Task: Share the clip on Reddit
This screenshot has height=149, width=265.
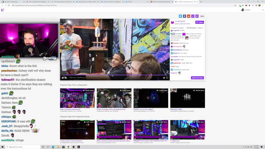Action: click(x=189, y=16)
